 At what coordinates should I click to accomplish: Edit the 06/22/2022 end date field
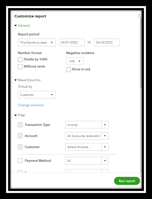107,42
